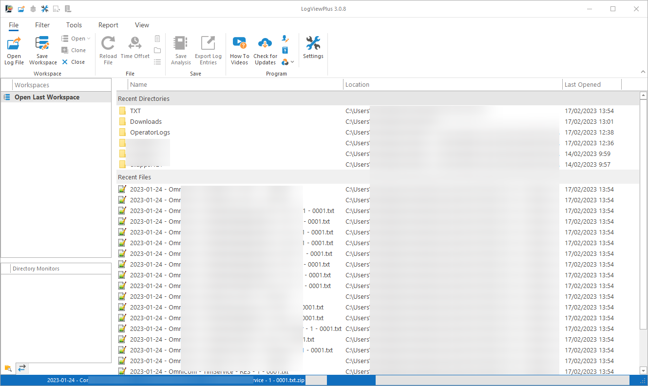Click the fifth quick access toolbar icon
This screenshot has width=648, height=386.
click(57, 9)
